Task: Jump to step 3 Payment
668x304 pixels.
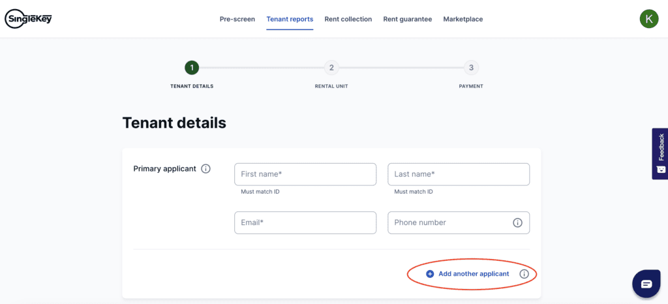Action: coord(470,68)
